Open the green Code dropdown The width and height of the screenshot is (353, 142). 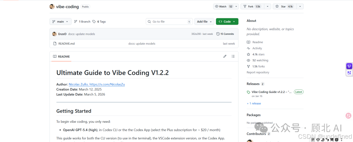tap(227, 21)
